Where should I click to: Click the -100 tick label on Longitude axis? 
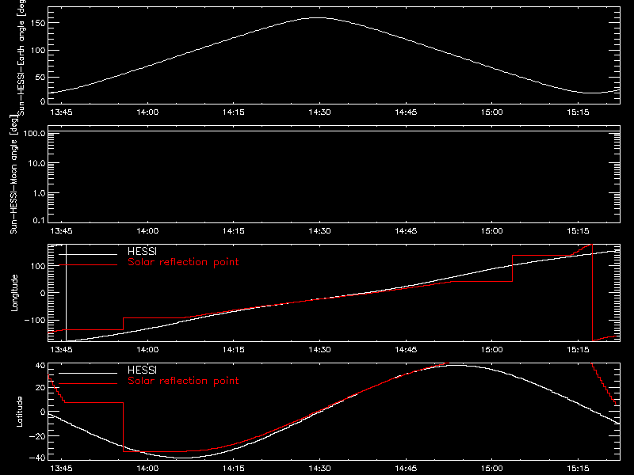tap(35, 320)
